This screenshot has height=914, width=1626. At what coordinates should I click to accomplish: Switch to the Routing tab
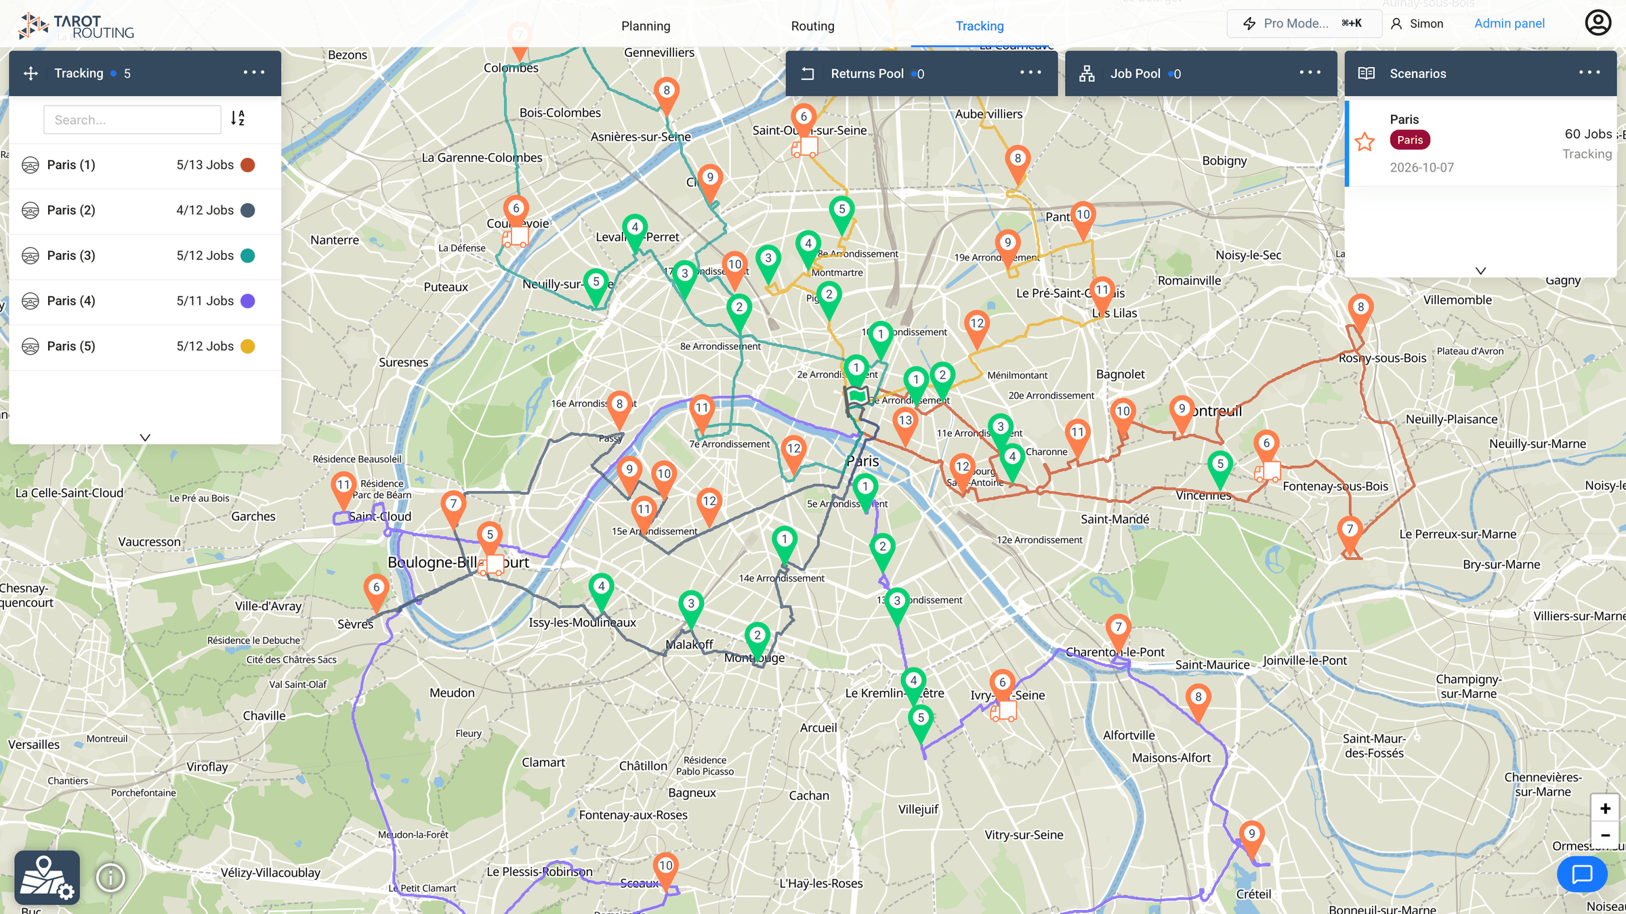pos(813,26)
